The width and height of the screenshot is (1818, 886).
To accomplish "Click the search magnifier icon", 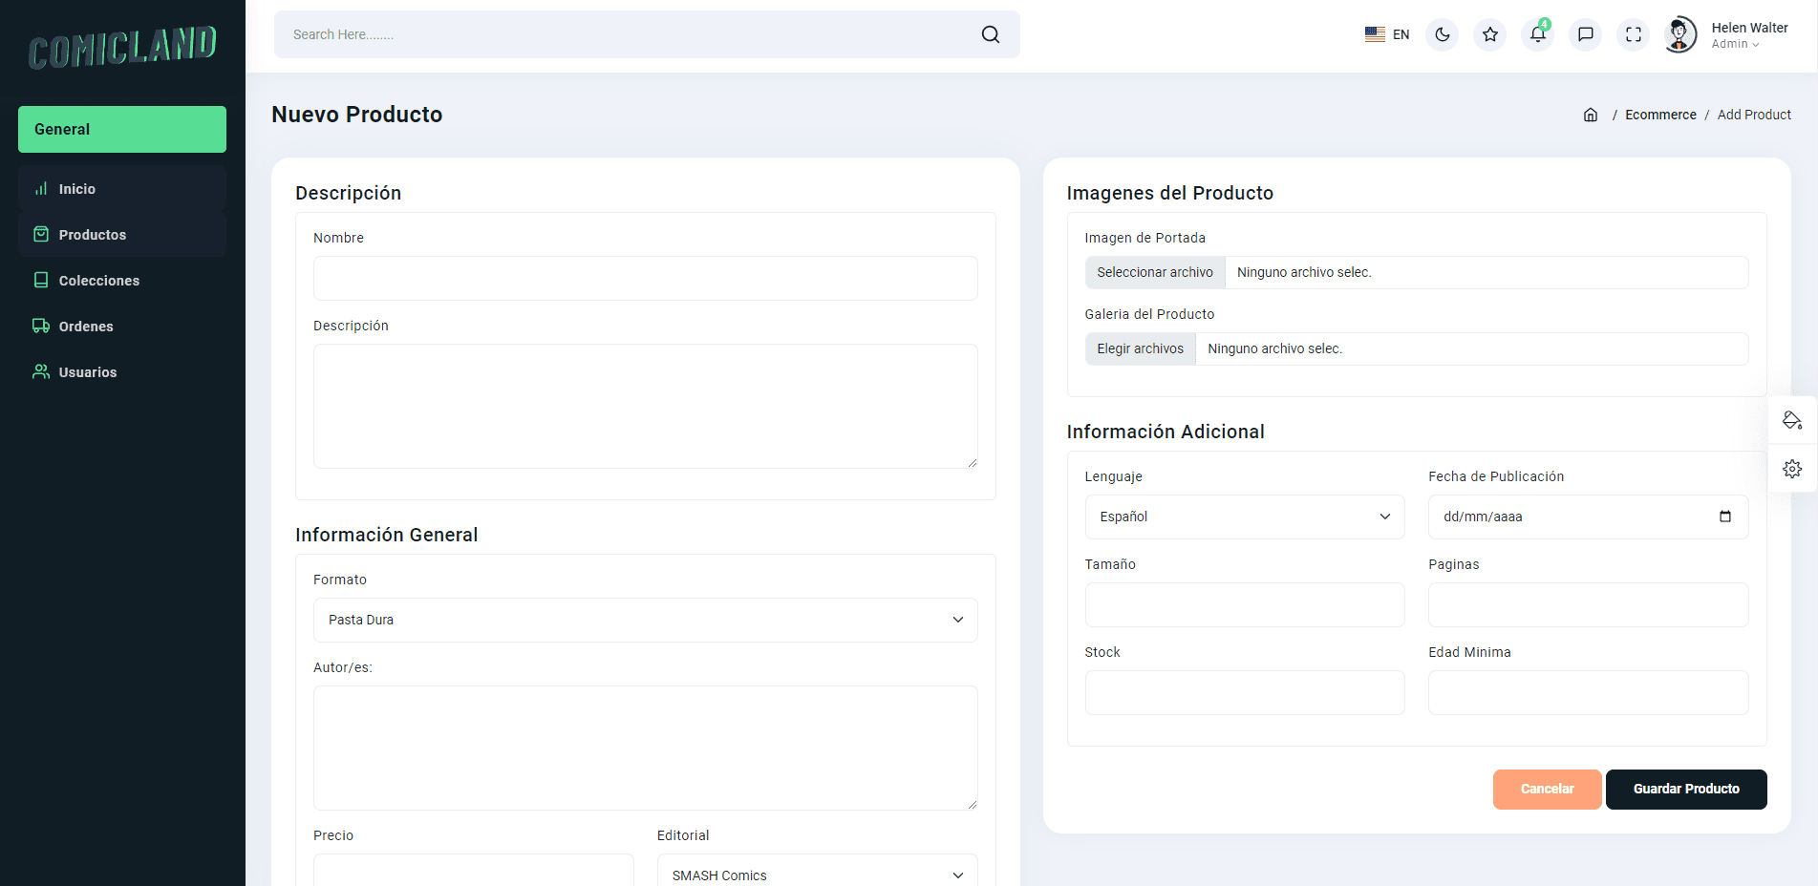I will pyautogui.click(x=990, y=34).
